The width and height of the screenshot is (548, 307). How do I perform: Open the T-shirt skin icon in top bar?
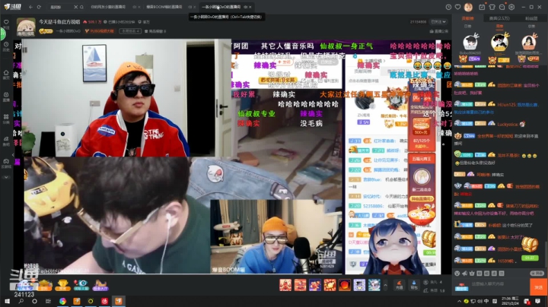click(x=492, y=7)
